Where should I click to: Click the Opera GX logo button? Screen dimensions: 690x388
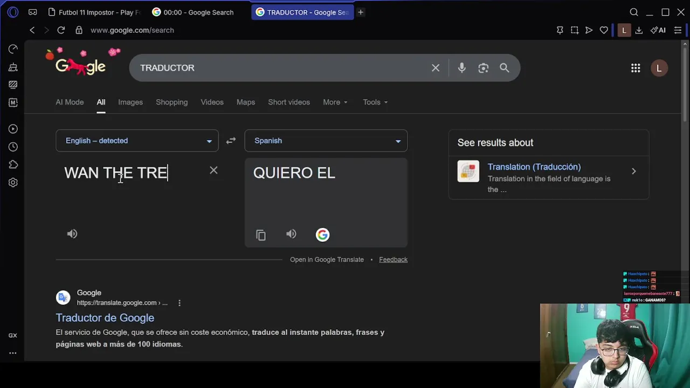pos(13,12)
